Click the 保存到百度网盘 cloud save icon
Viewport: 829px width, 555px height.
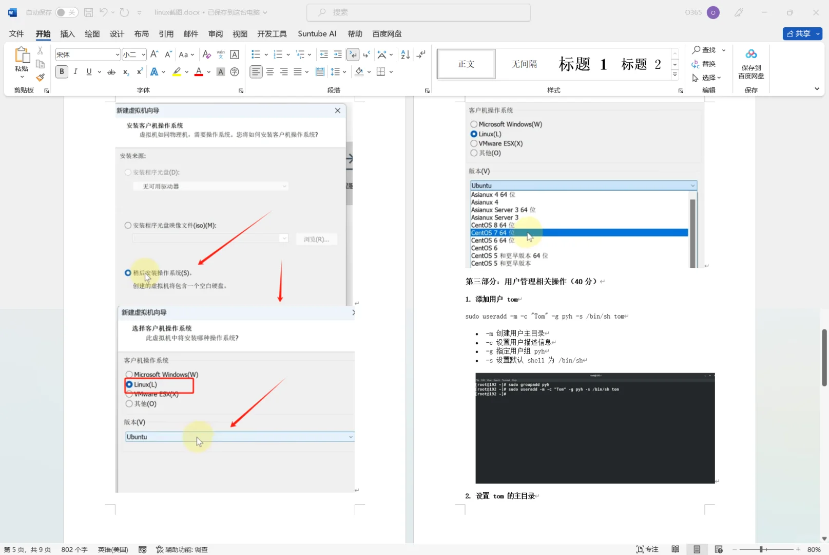(750, 63)
